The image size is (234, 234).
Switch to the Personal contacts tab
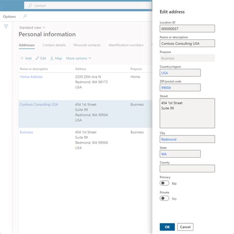(87, 45)
